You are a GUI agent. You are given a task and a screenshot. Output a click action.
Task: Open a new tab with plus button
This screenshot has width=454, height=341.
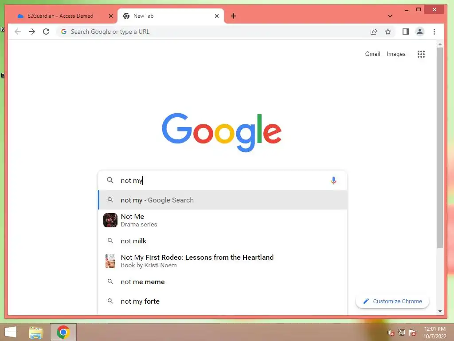[234, 16]
